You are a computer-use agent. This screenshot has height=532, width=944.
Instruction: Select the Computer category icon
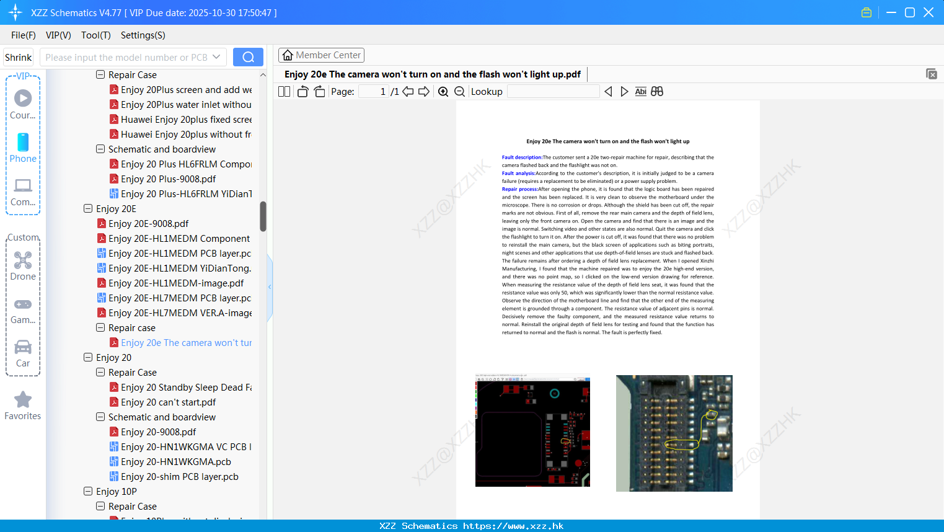pos(23,192)
